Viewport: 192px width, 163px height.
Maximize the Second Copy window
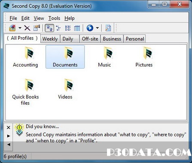pyautogui.click(x=165, y=5)
